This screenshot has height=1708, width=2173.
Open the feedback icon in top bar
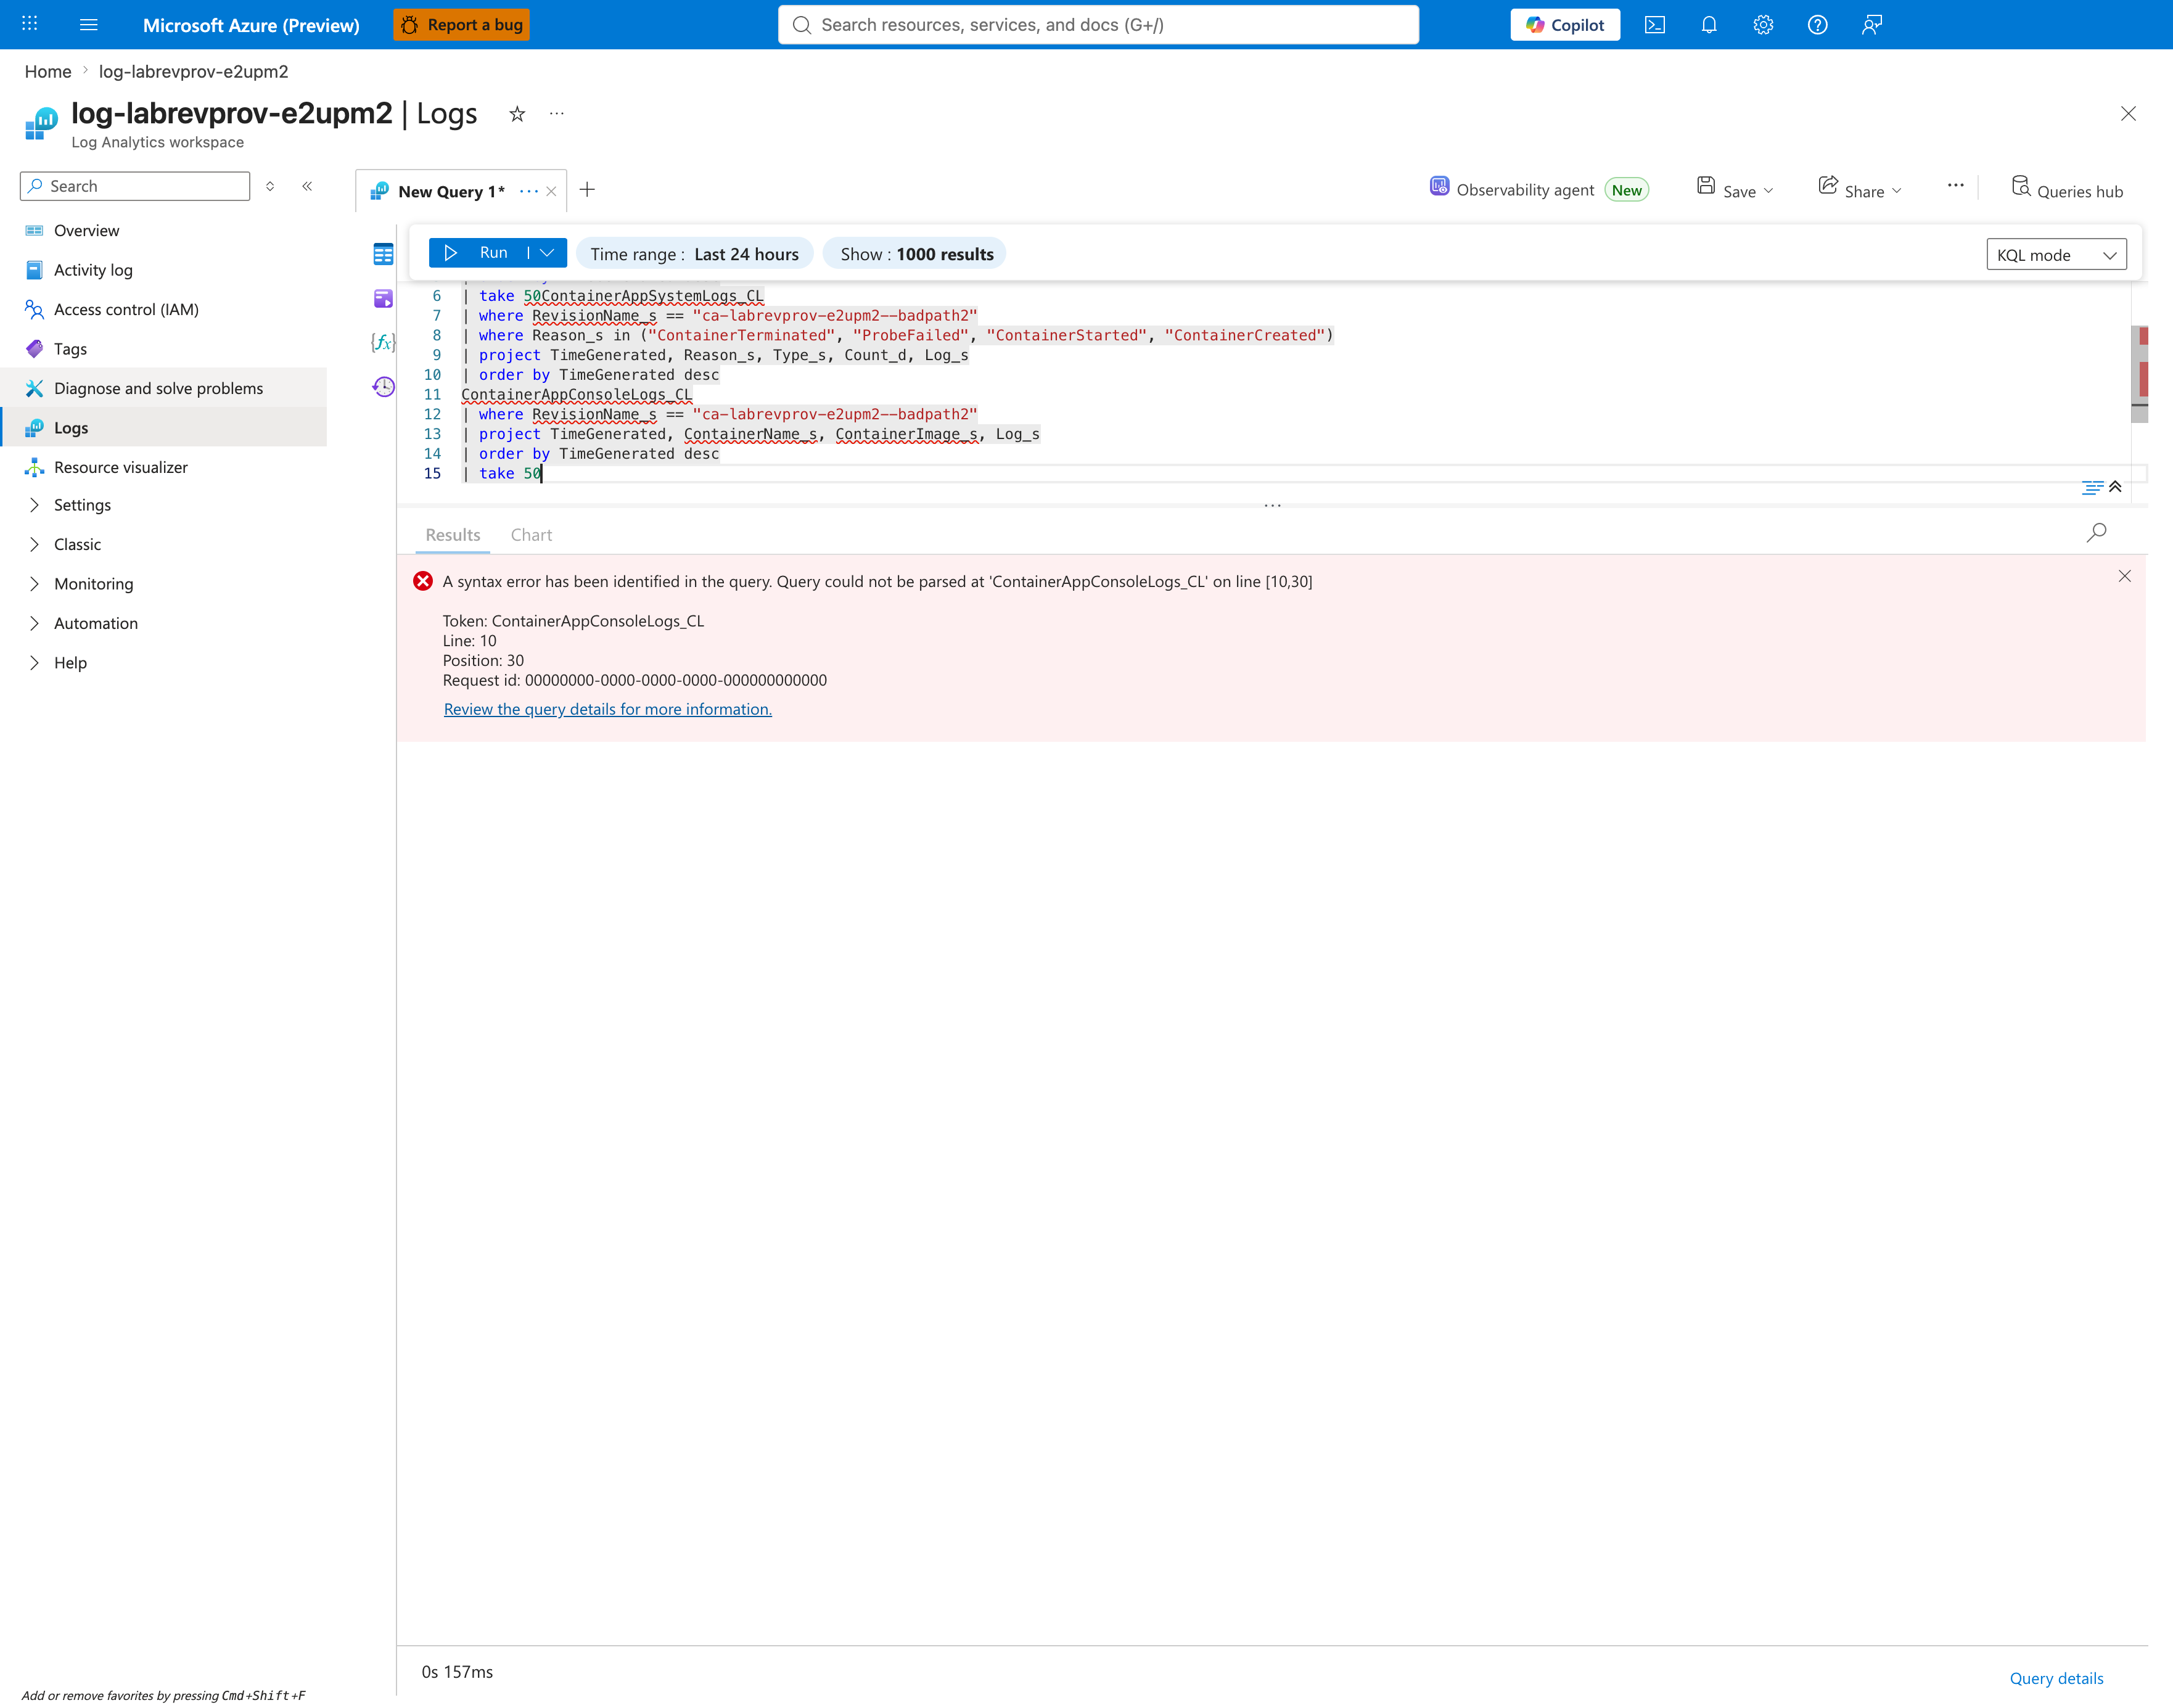(x=1872, y=25)
